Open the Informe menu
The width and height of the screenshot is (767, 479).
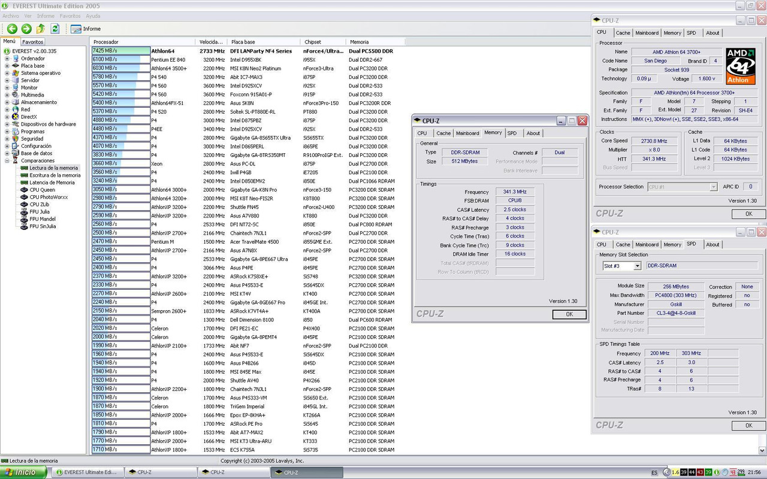(46, 16)
